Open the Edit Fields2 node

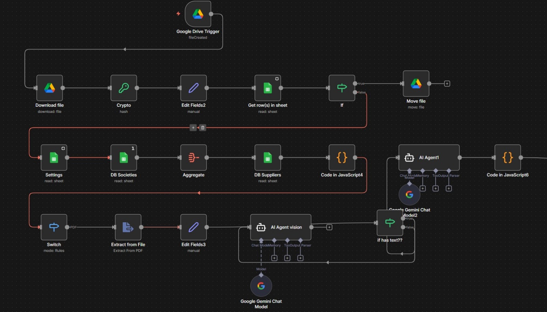point(194,88)
